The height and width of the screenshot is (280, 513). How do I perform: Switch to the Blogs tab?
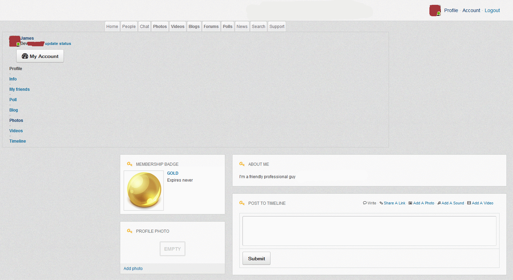pos(194,27)
